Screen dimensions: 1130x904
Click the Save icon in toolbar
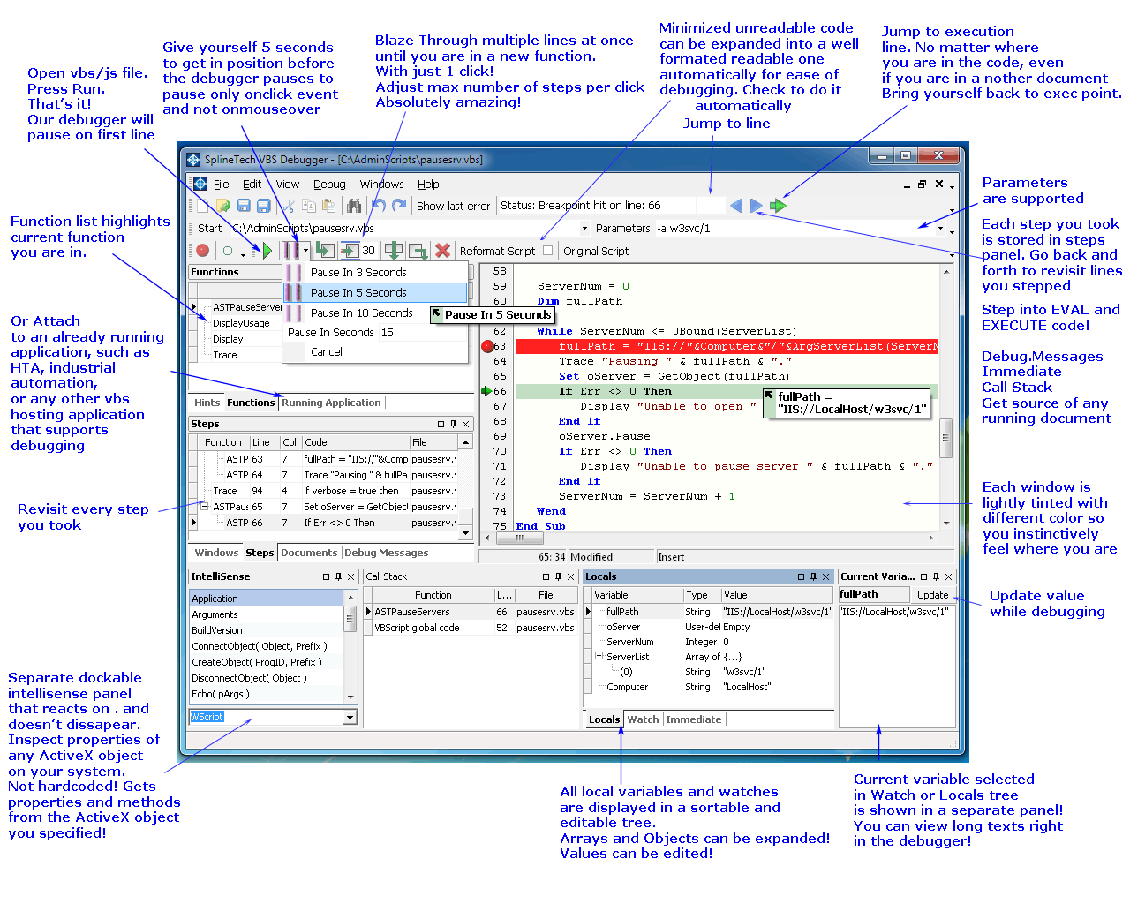(x=244, y=206)
